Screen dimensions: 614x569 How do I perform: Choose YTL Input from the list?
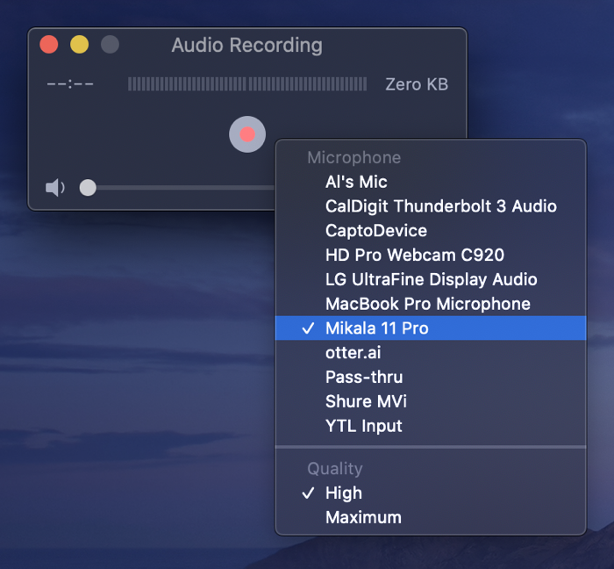363,426
